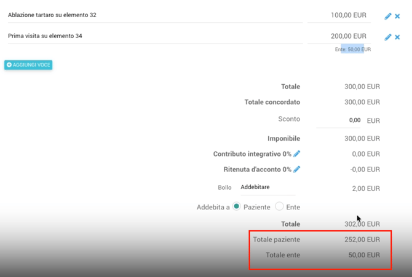412x277 pixels.
Task: Click the Ablazione tartaro description field
Action: 154,15
